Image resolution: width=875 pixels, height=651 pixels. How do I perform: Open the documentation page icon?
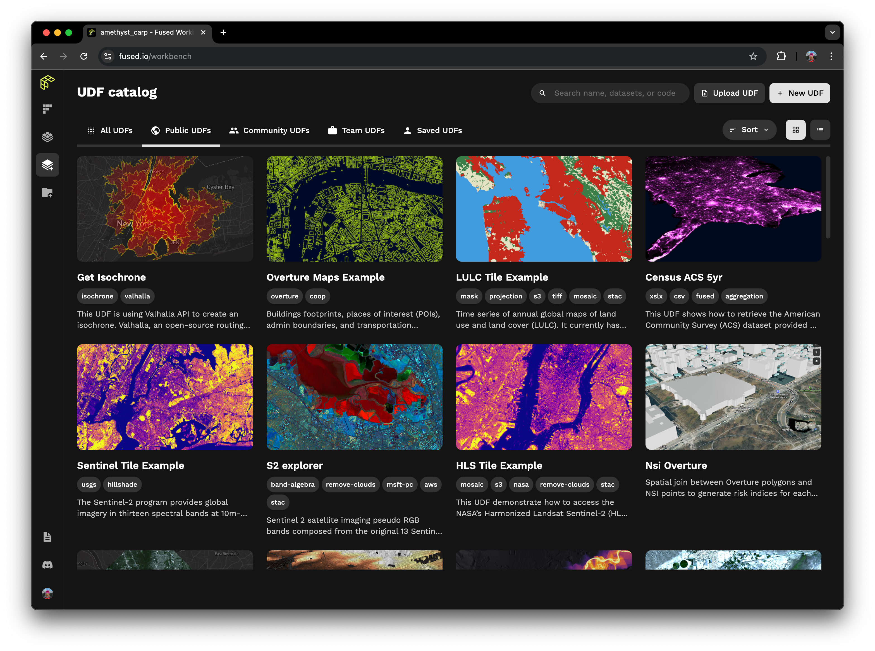47,537
